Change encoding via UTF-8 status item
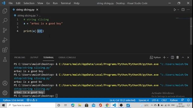Viewport: 193px width, 108px height. (x=155, y=100)
